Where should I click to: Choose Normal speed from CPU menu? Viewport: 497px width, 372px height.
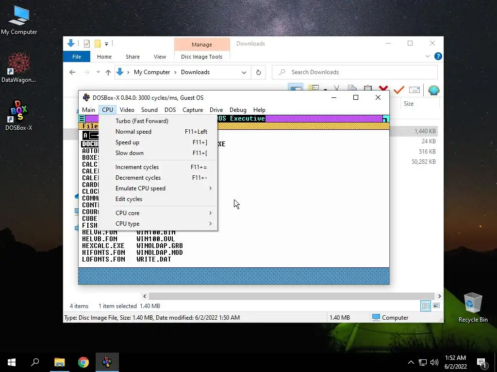click(158, 132)
